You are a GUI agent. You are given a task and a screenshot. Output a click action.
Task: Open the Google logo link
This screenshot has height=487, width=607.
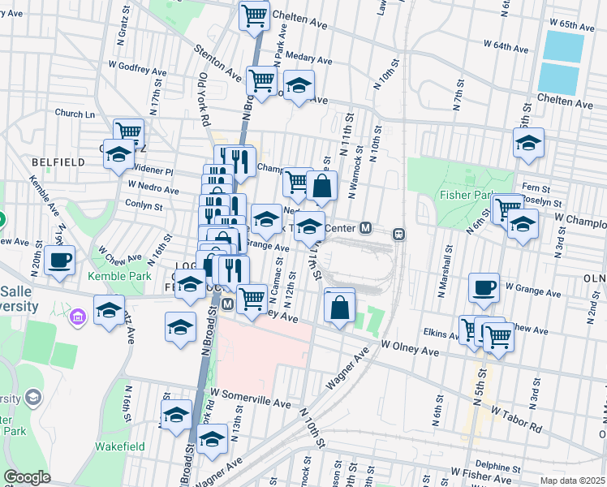coord(27,477)
